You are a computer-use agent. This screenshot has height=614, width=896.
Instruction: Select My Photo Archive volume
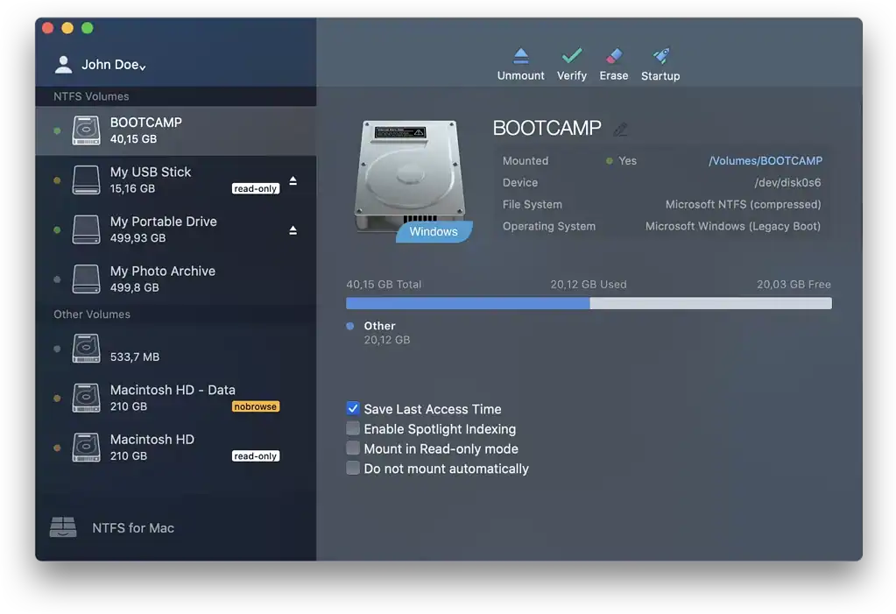(x=163, y=279)
